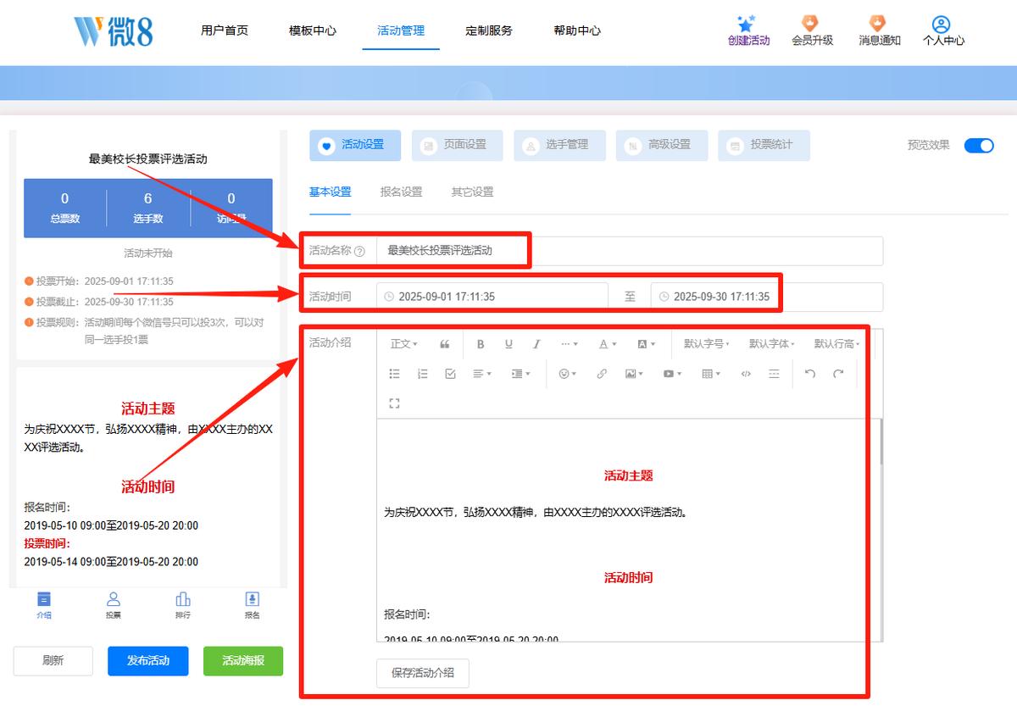Go to 模板中心 in the top menu
The height and width of the screenshot is (717, 1017).
pyautogui.click(x=313, y=31)
